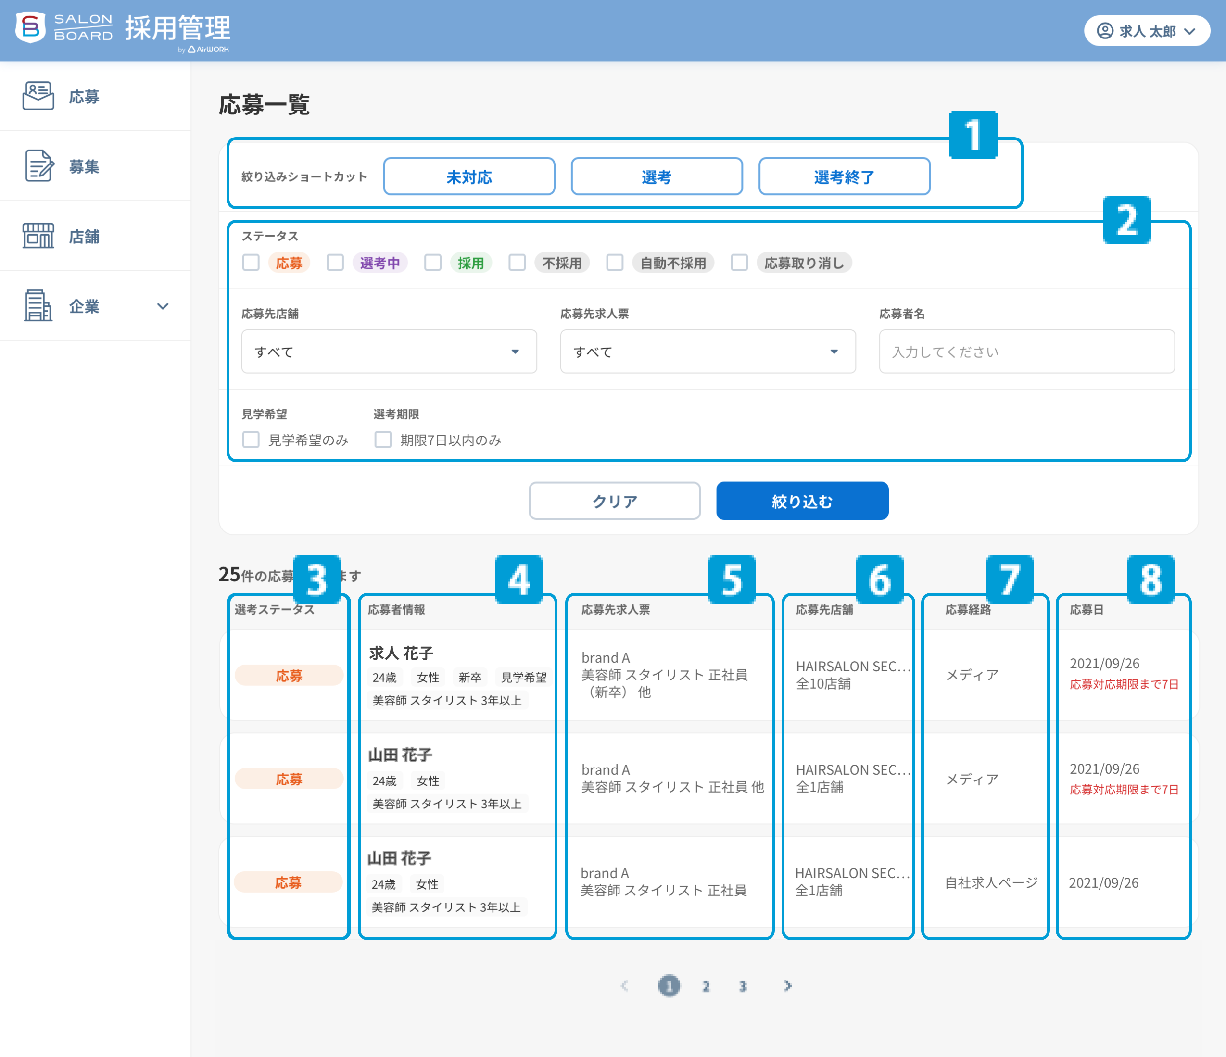The height and width of the screenshot is (1057, 1226).
Task: Tick the 応募取り消し status checkbox
Action: click(739, 262)
